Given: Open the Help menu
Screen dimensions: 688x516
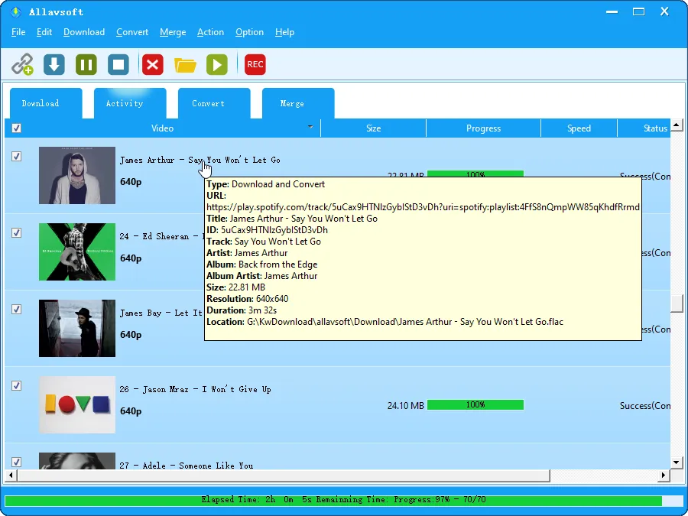Looking at the screenshot, I should point(285,32).
